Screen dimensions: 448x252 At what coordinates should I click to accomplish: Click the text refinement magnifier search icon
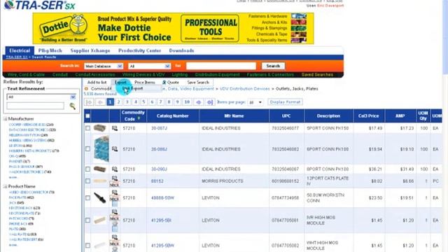[x=73, y=106]
